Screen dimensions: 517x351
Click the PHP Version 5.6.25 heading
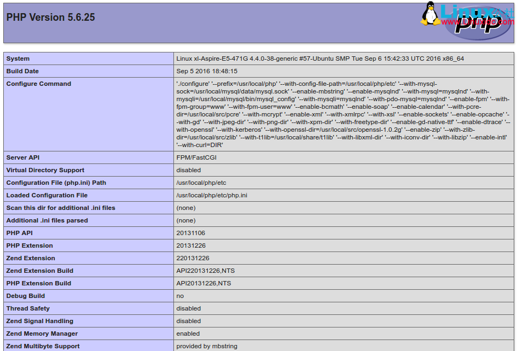click(x=50, y=17)
